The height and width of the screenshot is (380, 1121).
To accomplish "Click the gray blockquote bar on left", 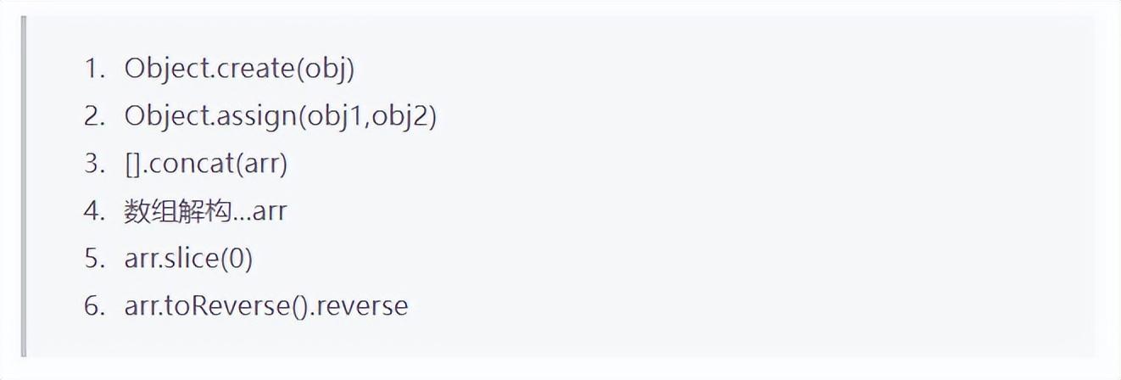I will [x=24, y=187].
